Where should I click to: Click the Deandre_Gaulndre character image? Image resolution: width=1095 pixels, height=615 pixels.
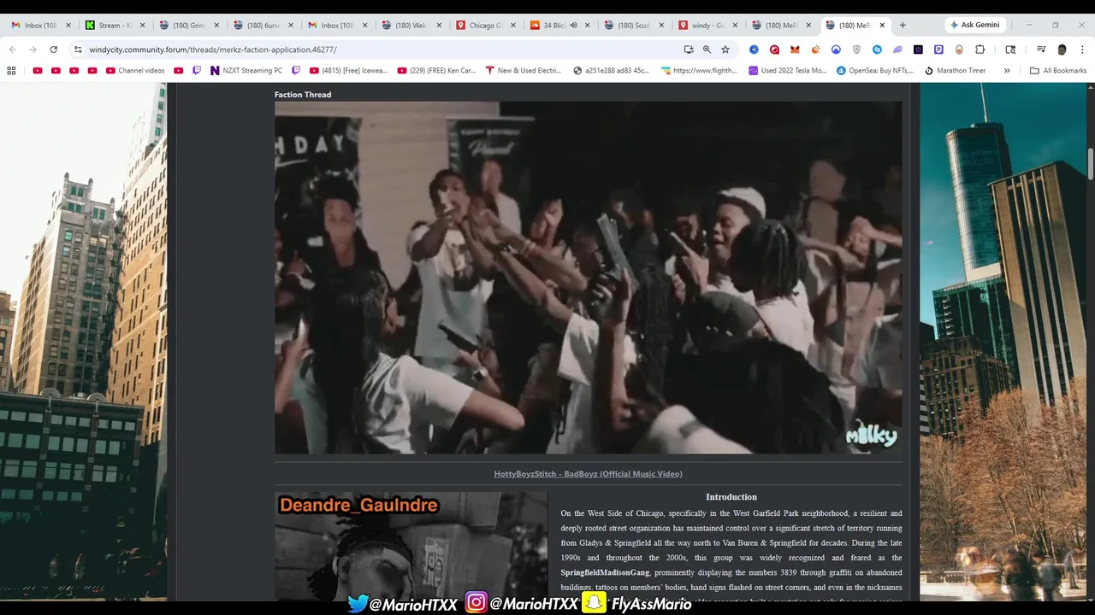click(411, 547)
